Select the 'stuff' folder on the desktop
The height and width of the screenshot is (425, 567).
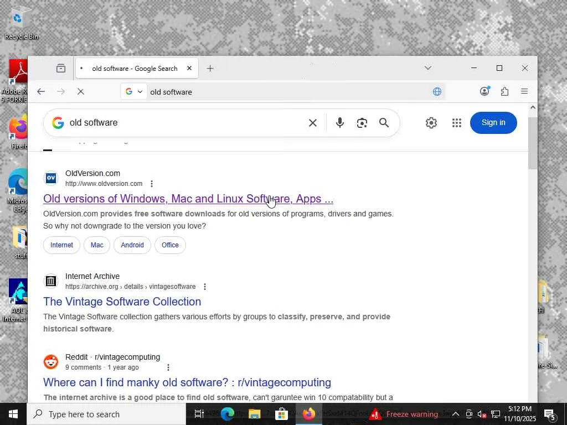(x=20, y=242)
